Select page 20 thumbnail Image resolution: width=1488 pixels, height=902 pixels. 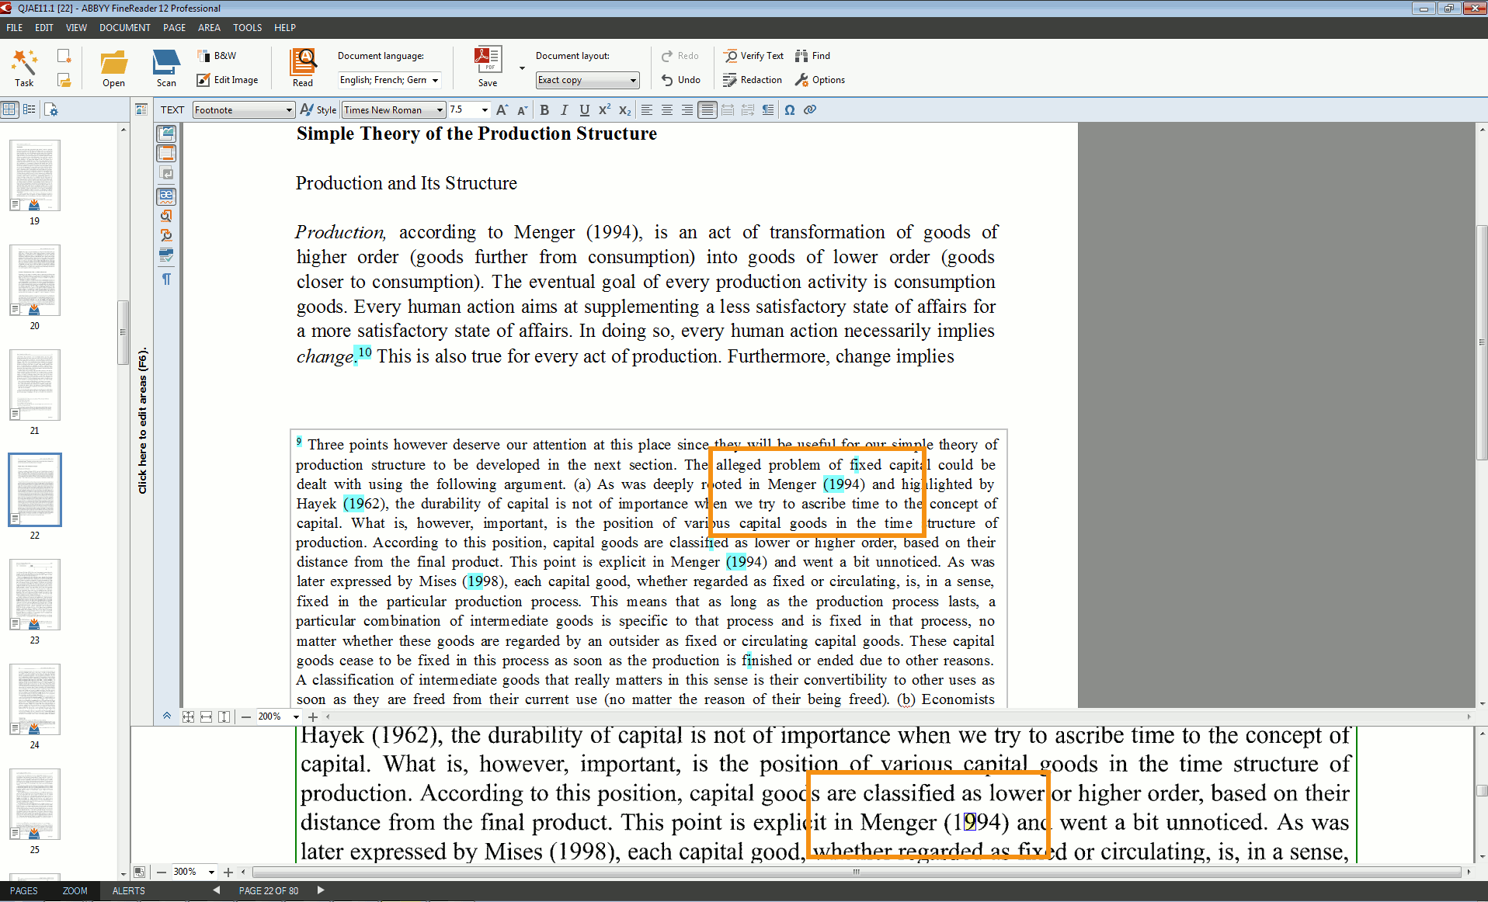pyautogui.click(x=35, y=280)
